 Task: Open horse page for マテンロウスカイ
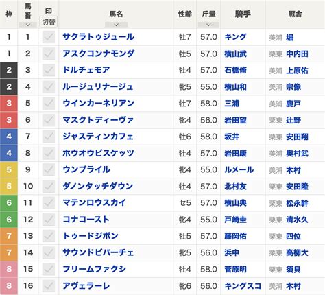(x=94, y=202)
